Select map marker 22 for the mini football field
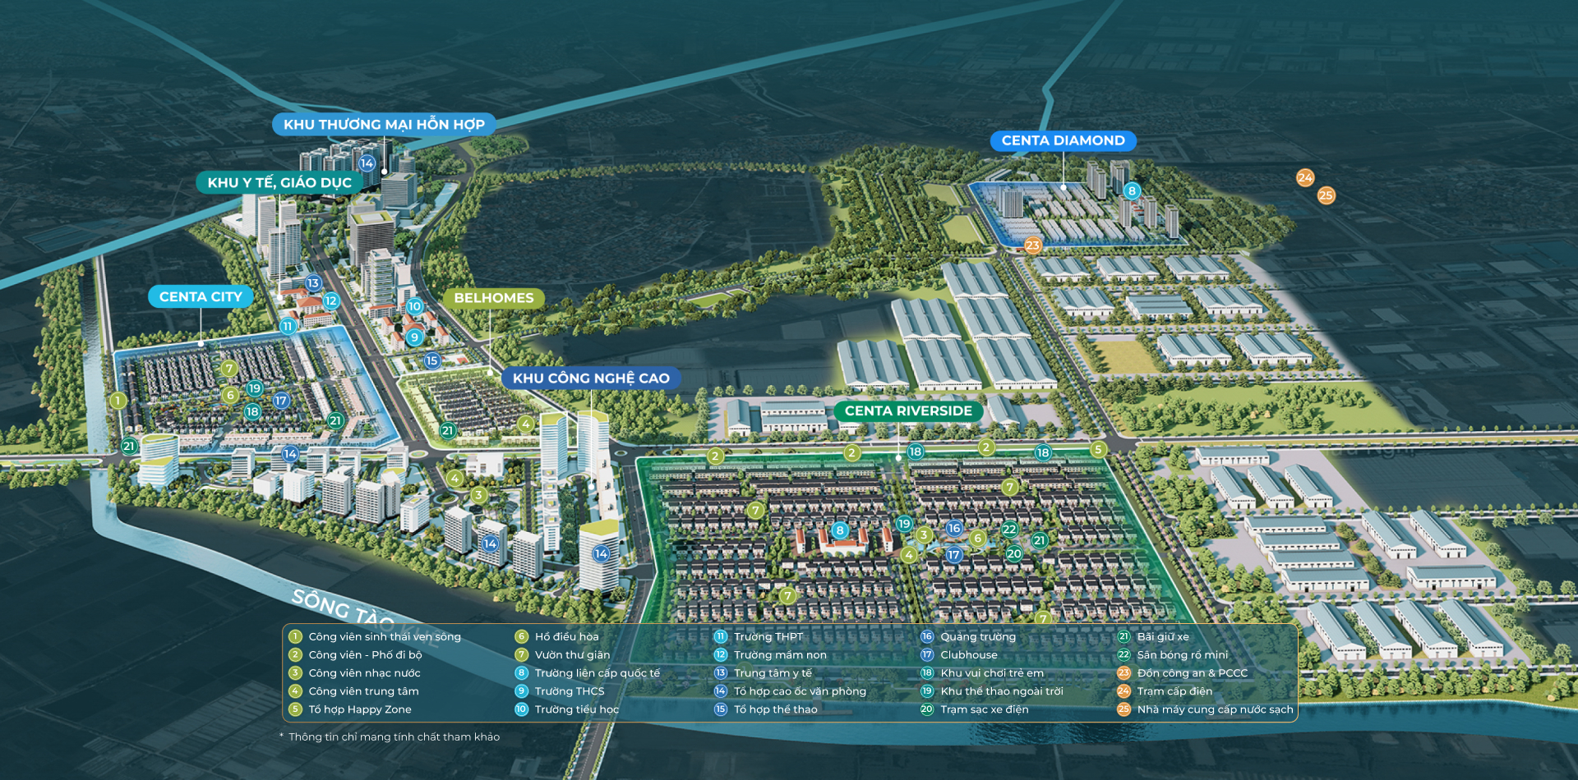 [x=1009, y=530]
